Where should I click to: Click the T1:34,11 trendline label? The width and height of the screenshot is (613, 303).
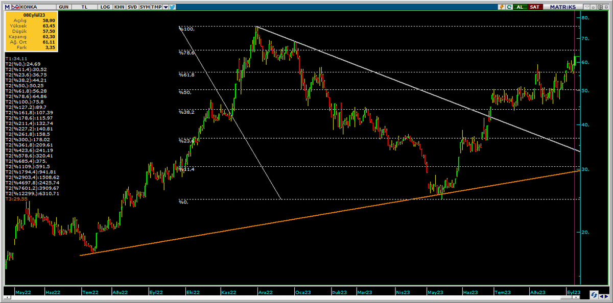(x=16, y=59)
